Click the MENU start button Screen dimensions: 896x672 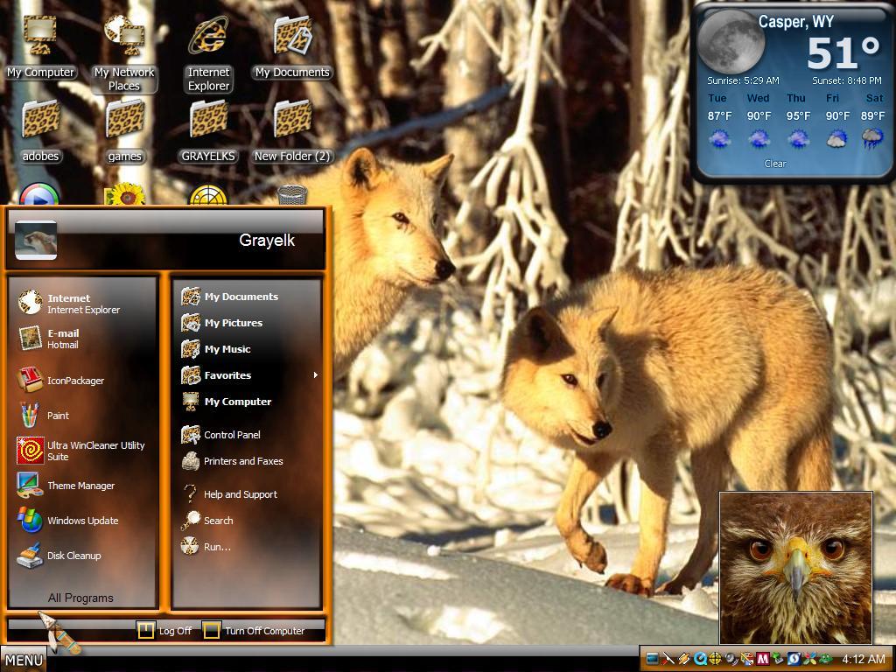click(24, 660)
